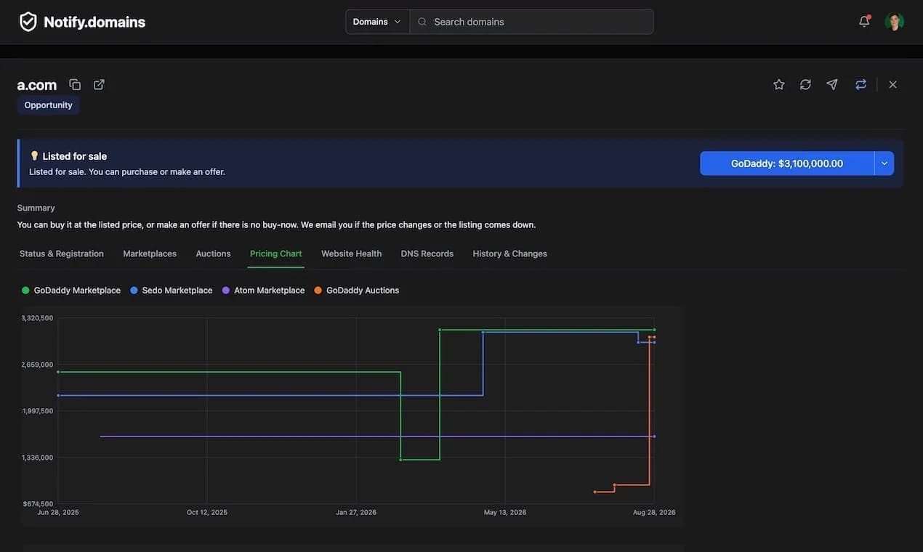
Task: Click the May 13, 2026 axis label
Action: [505, 512]
